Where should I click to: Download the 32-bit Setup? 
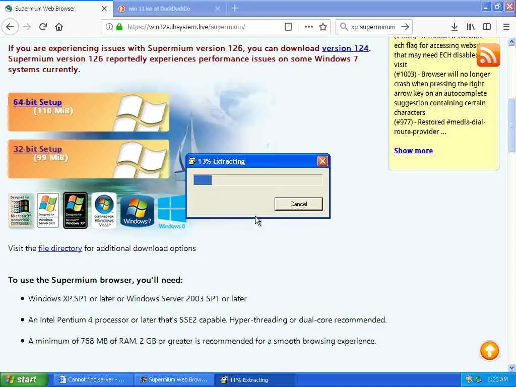pos(37,149)
